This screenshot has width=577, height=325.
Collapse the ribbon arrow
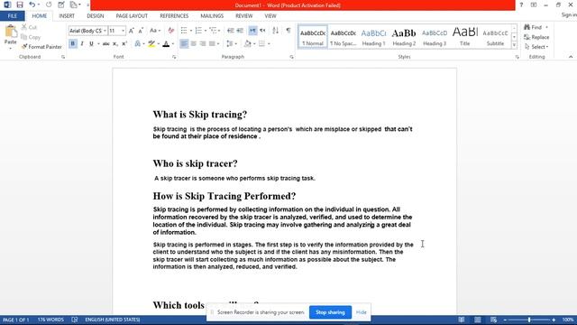pos(571,57)
